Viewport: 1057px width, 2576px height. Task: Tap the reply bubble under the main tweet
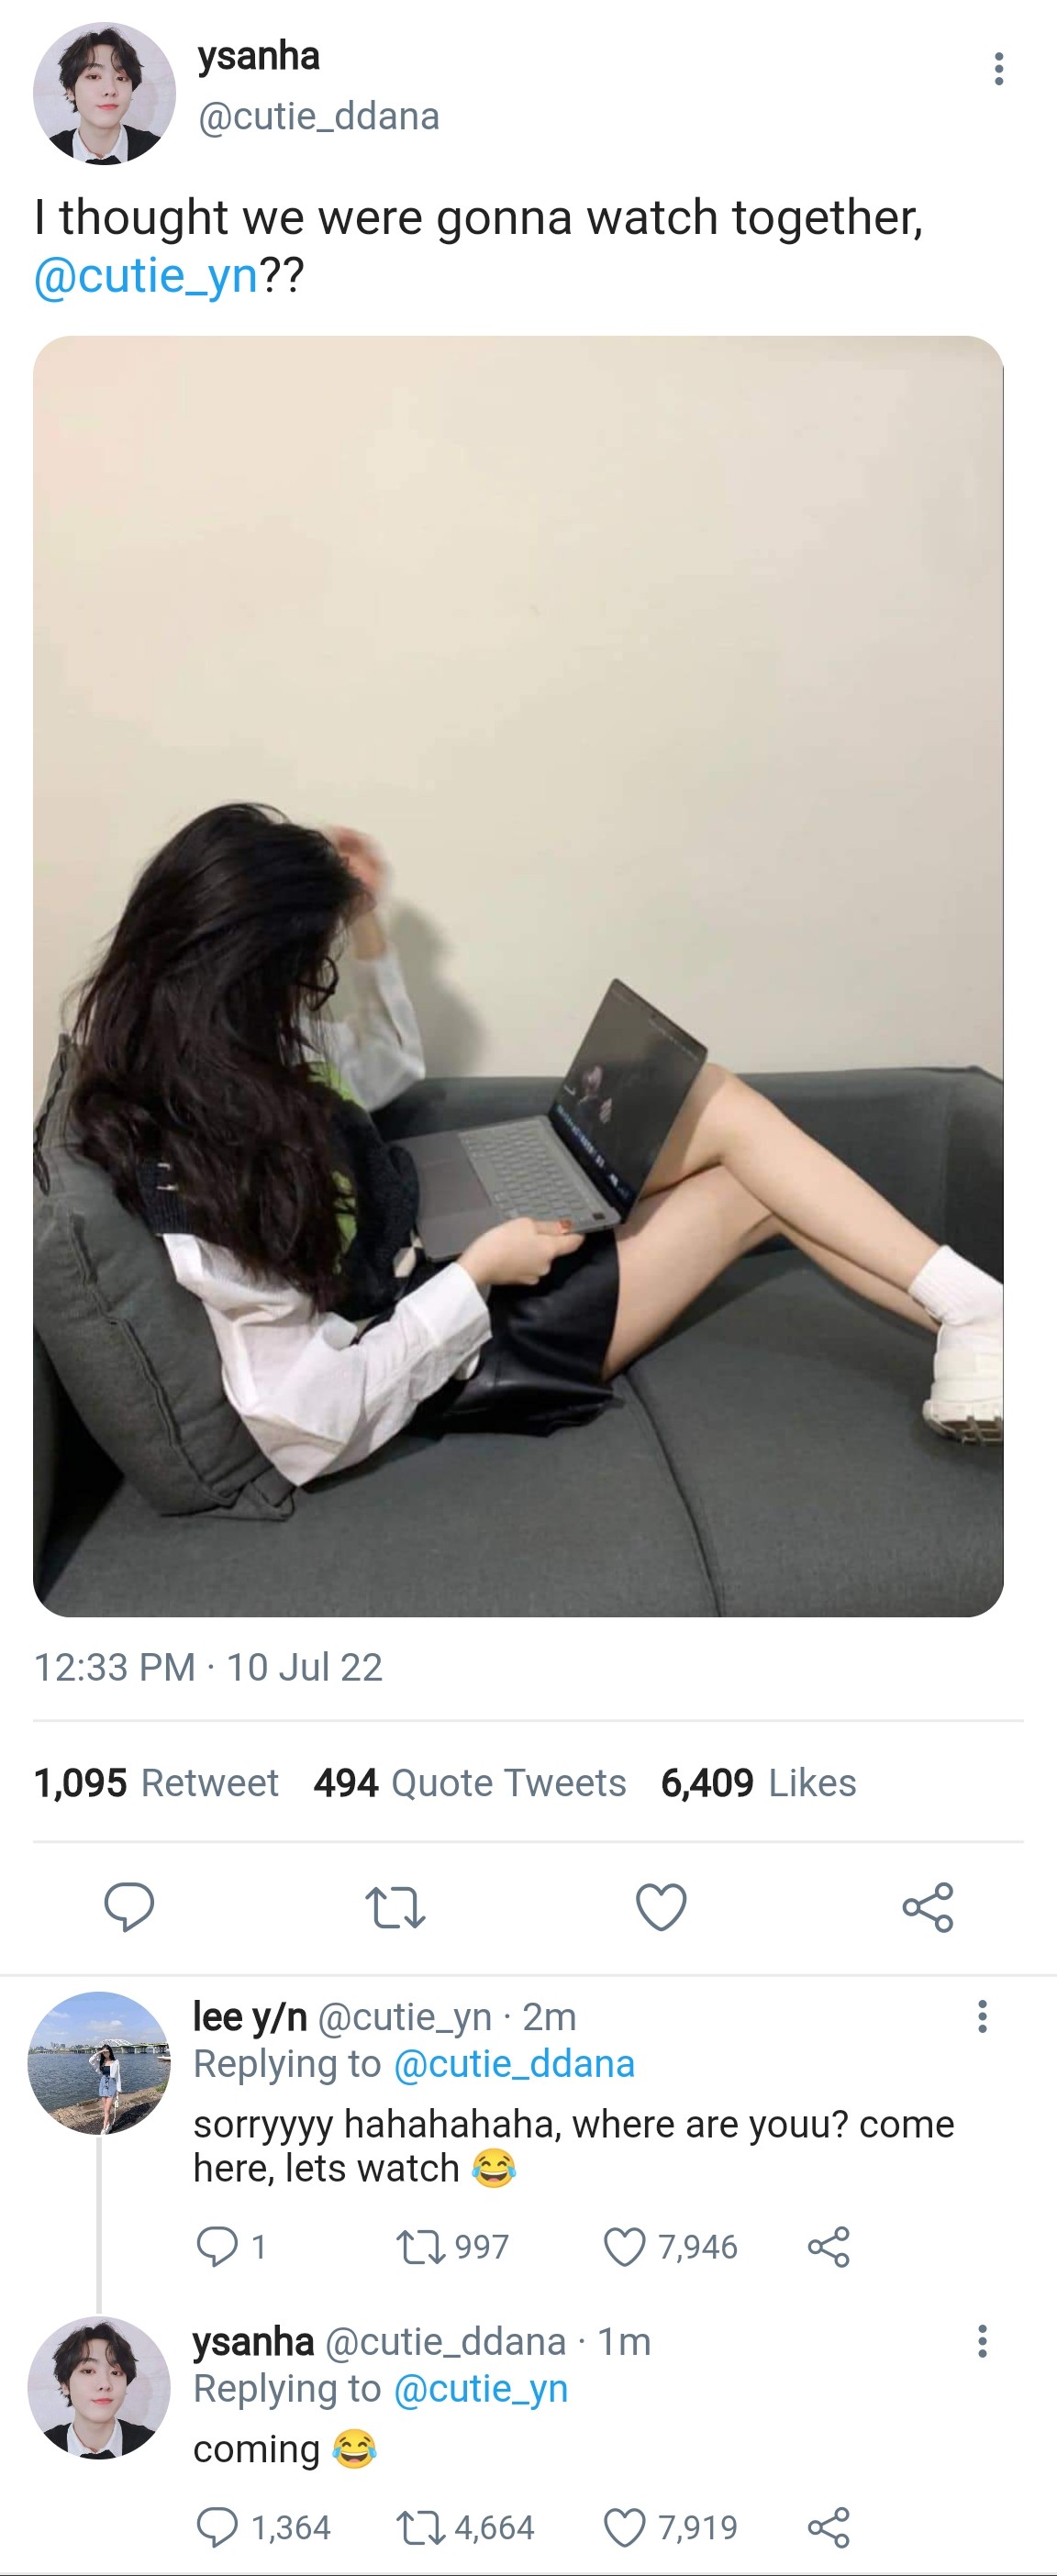129,1906
